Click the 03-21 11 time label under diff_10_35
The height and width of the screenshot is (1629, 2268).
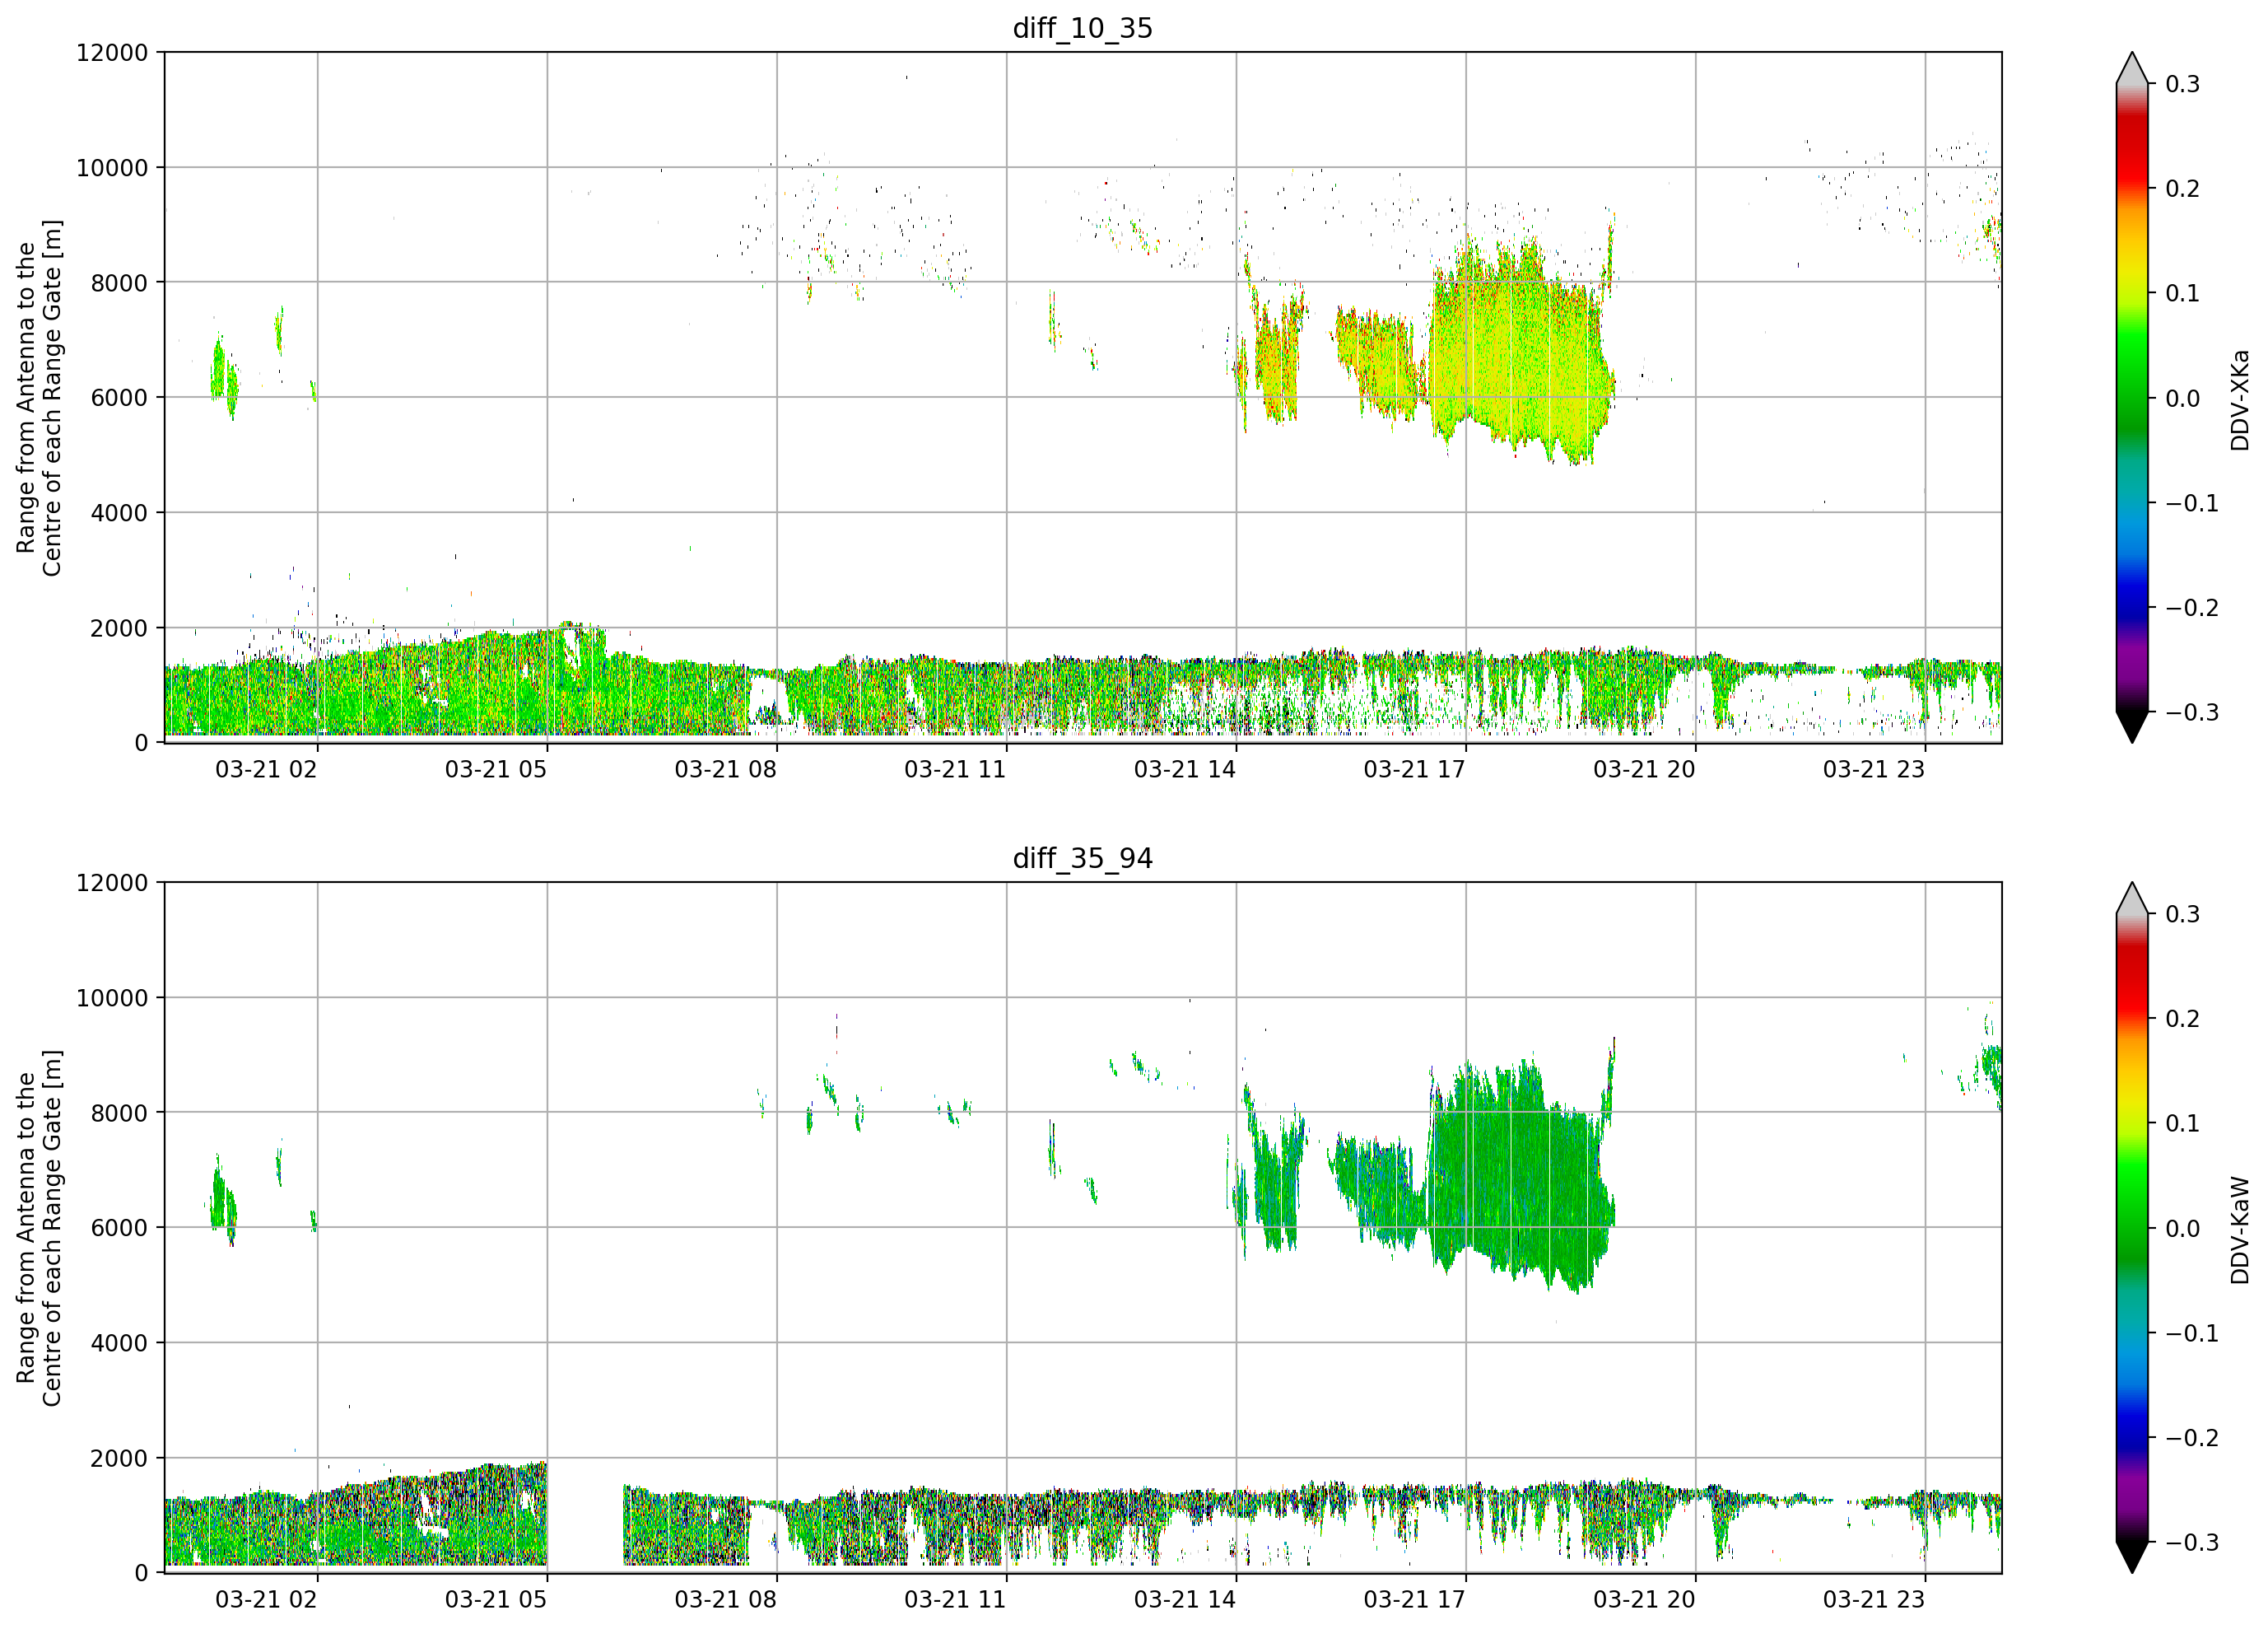[955, 769]
